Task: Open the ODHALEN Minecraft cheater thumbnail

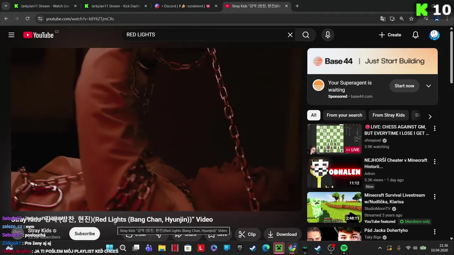Action: pos(334,172)
